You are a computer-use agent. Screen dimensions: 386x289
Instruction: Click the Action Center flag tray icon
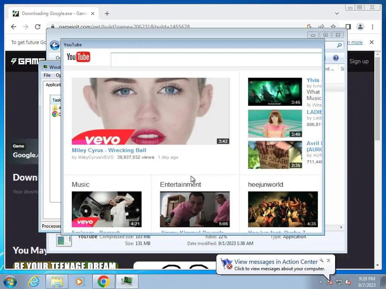329,282
